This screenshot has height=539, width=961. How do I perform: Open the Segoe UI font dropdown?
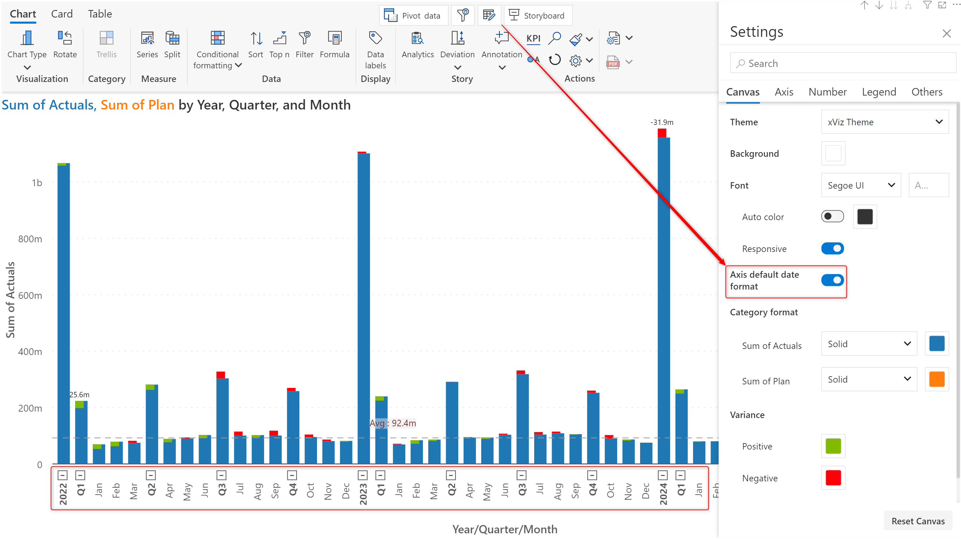[861, 185]
